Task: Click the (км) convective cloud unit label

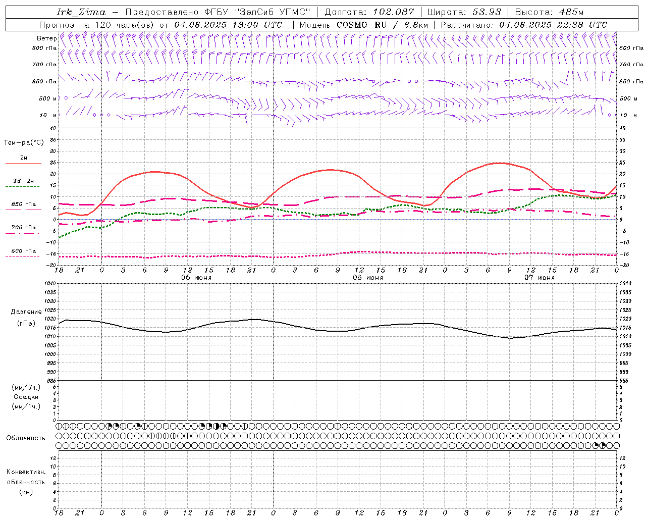Action: [x=26, y=492]
